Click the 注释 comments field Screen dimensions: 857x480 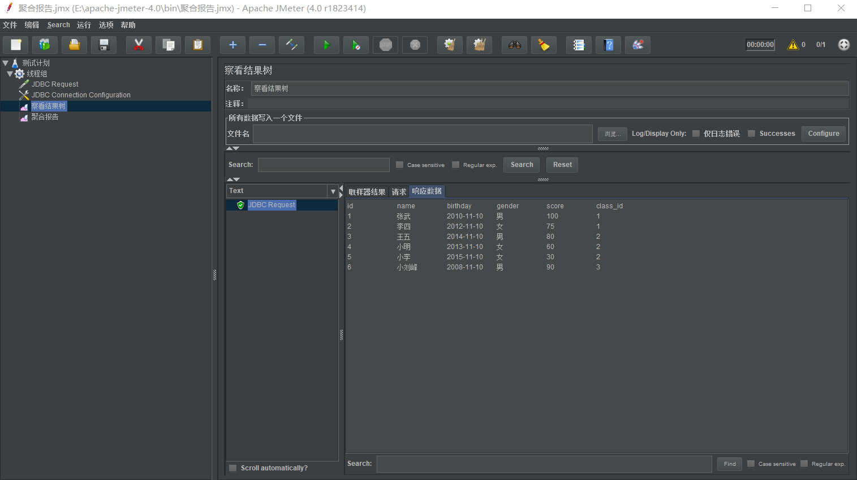pyautogui.click(x=548, y=104)
